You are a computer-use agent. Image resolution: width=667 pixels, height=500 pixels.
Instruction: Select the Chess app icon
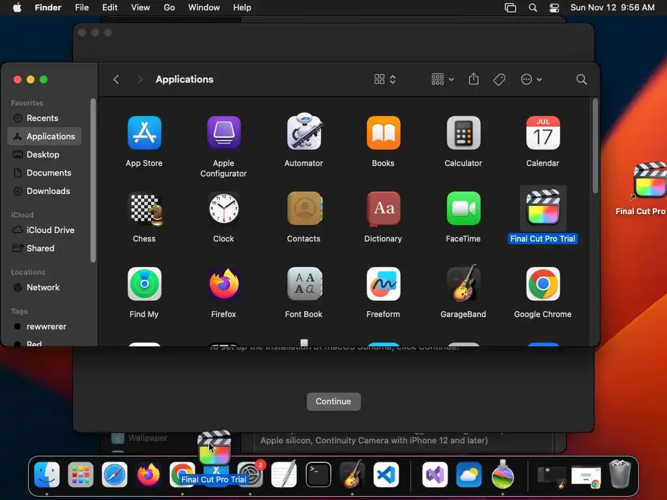click(145, 208)
